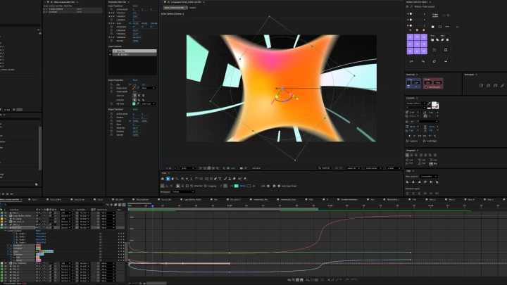Open the Workspace Default dropdown
This screenshot has width=507, height=285.
click(x=184, y=191)
